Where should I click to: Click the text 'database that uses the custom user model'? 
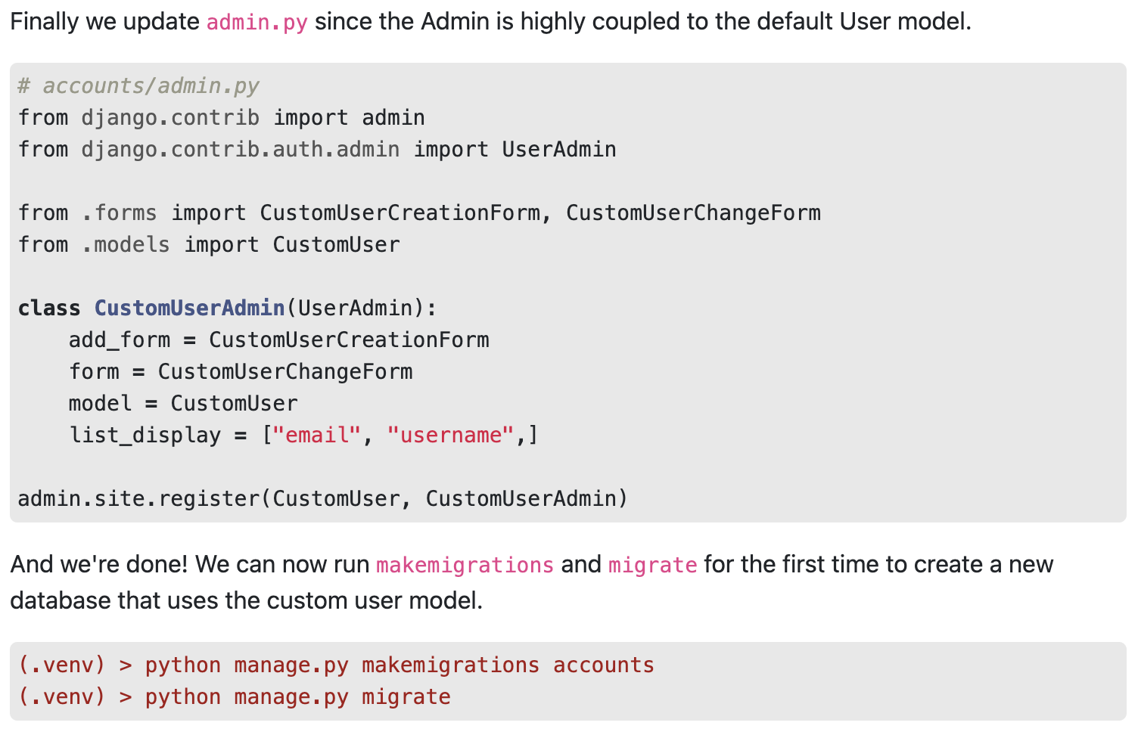(x=246, y=601)
